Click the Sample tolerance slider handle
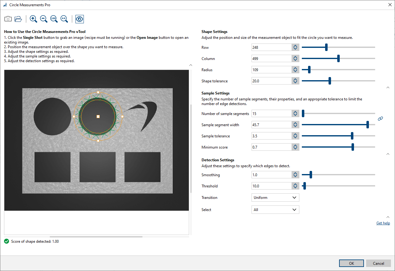The width and height of the screenshot is (395, 271). (x=352, y=136)
